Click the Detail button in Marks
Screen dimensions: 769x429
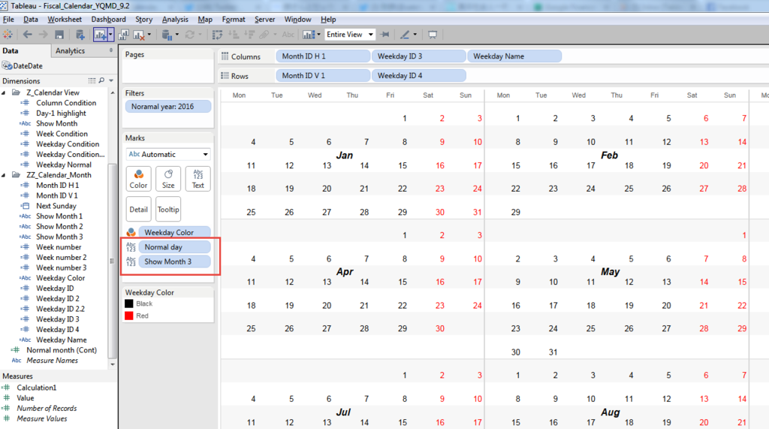138,209
